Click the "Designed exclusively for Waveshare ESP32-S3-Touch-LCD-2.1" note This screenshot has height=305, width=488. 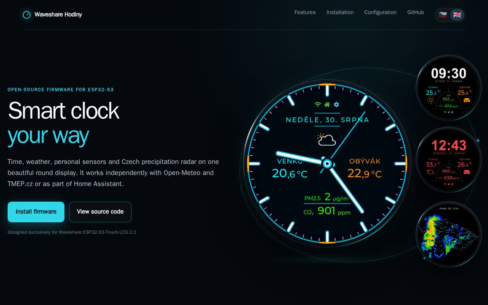pyautogui.click(x=72, y=232)
